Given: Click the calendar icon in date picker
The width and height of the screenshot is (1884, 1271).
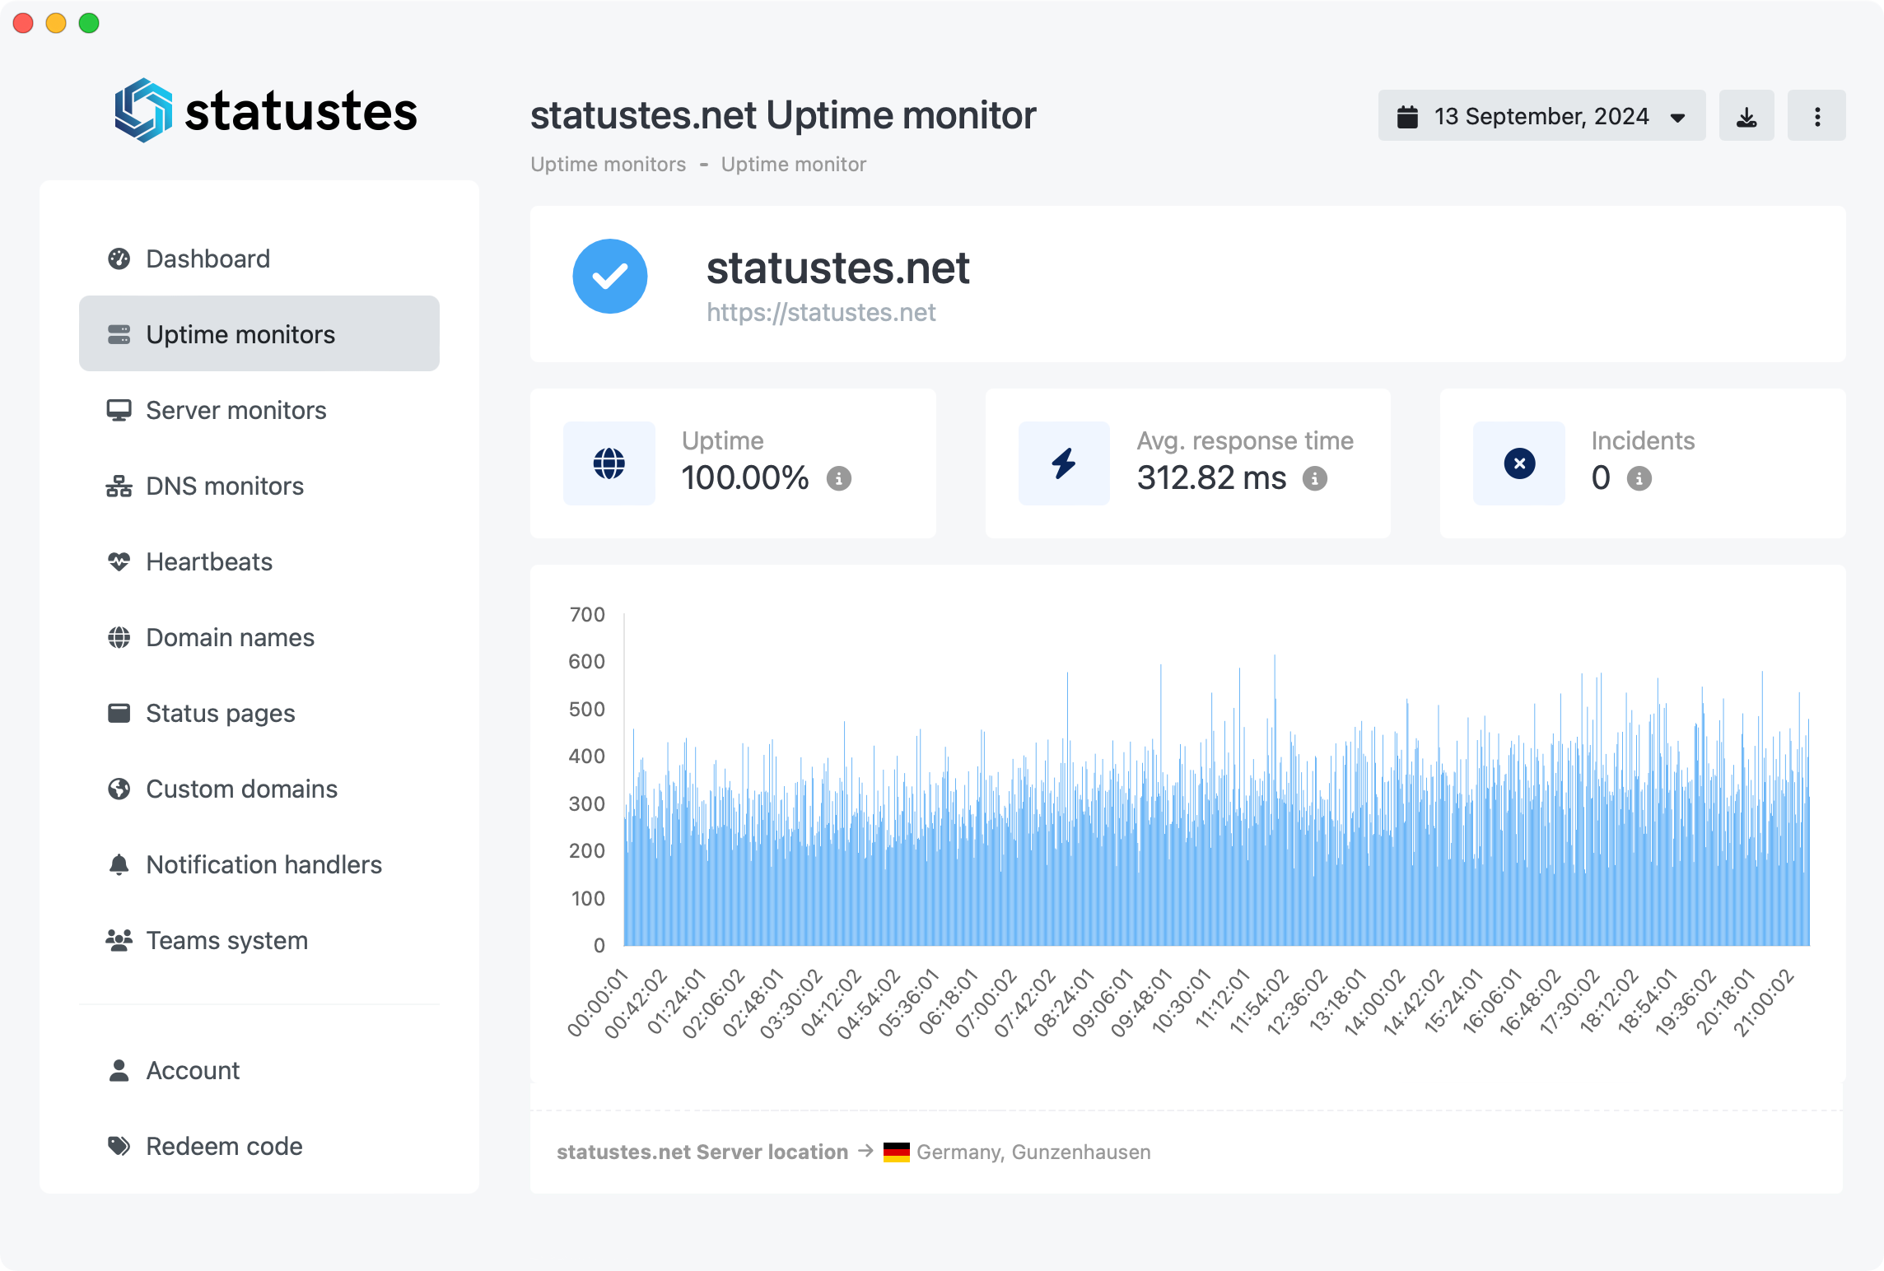Looking at the screenshot, I should pyautogui.click(x=1407, y=117).
